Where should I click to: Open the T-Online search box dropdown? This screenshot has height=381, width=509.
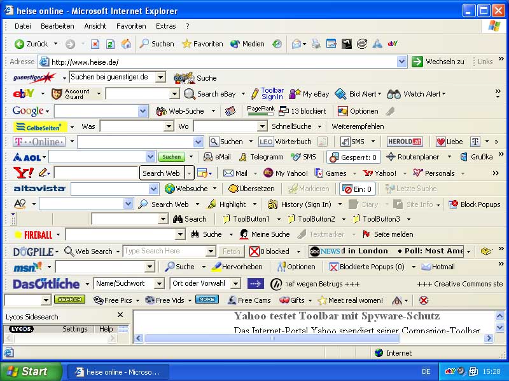(199, 142)
